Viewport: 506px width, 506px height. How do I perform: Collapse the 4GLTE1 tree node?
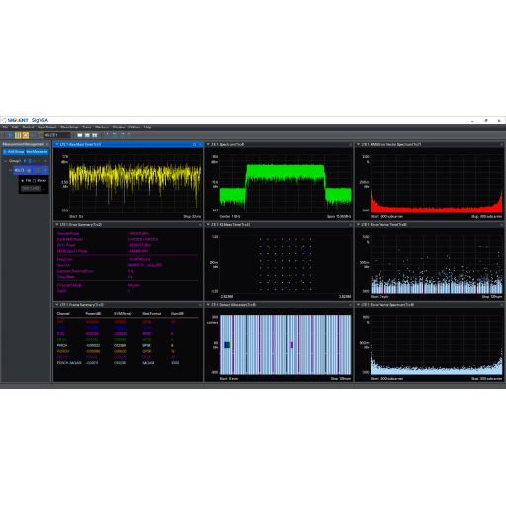click(11, 170)
